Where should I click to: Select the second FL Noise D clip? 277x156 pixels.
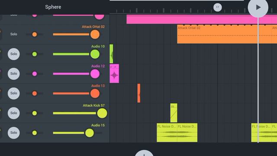click(187, 133)
